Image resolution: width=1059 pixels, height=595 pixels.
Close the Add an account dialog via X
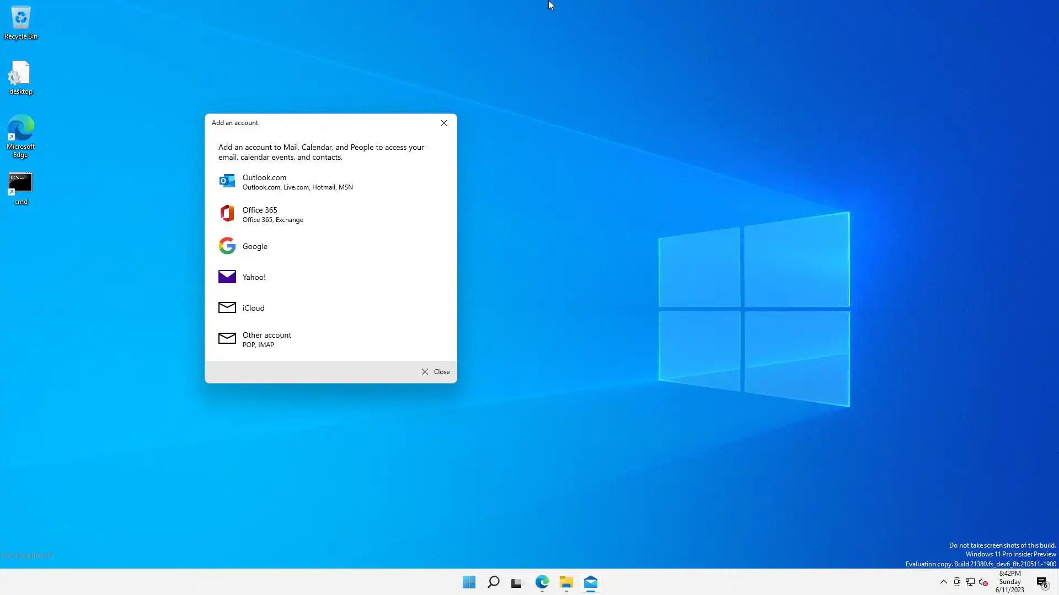(444, 123)
